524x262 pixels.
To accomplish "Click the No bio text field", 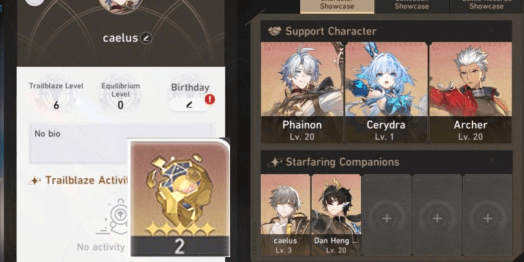I will tap(122, 143).
